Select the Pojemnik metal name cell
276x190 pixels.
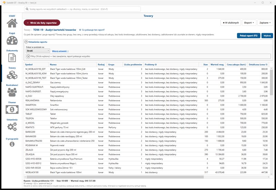pos(72,145)
